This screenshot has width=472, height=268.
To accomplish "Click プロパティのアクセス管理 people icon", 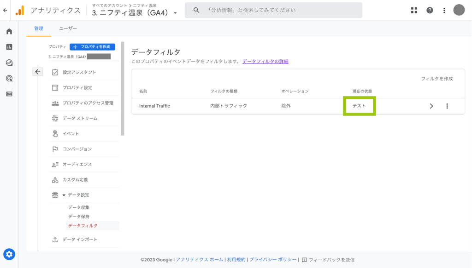I will [x=55, y=103].
